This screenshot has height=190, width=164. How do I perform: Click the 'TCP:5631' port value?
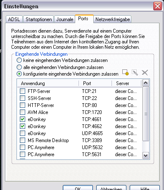pos(92,154)
